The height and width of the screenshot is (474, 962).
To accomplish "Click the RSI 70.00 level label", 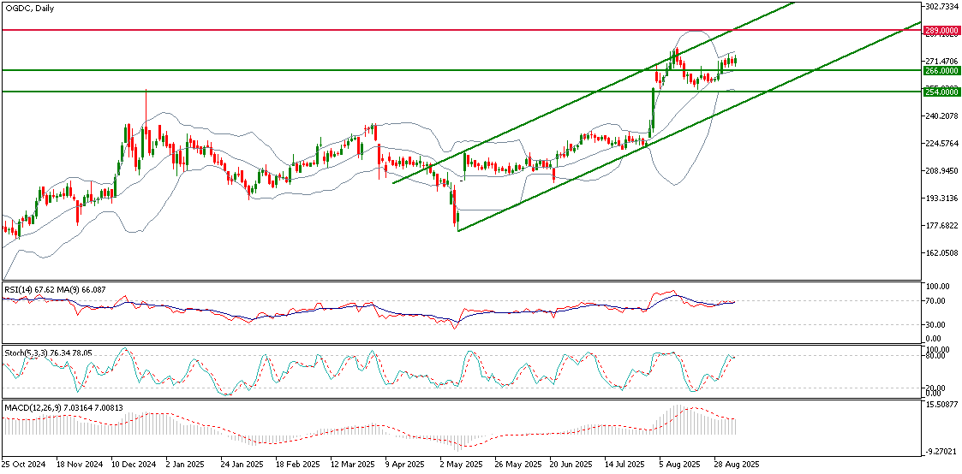I will click(938, 301).
